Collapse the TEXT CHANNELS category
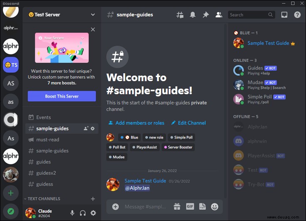The width and height of the screenshot is (306, 221). (42, 199)
